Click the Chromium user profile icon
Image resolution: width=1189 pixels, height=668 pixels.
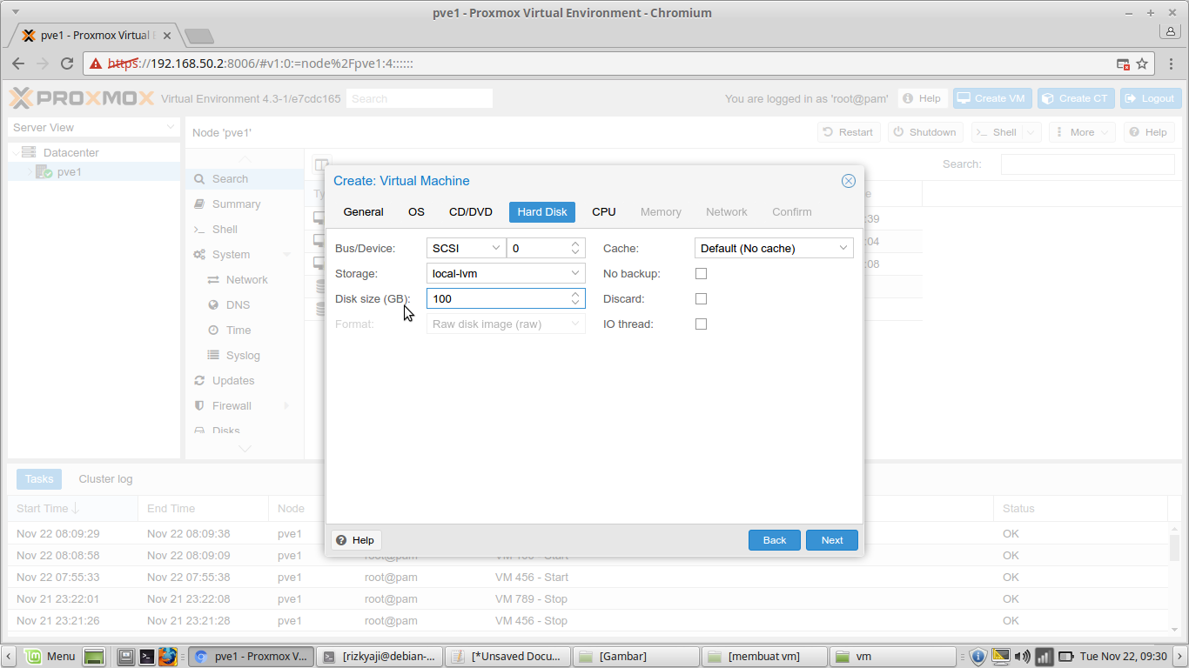[x=1170, y=31]
